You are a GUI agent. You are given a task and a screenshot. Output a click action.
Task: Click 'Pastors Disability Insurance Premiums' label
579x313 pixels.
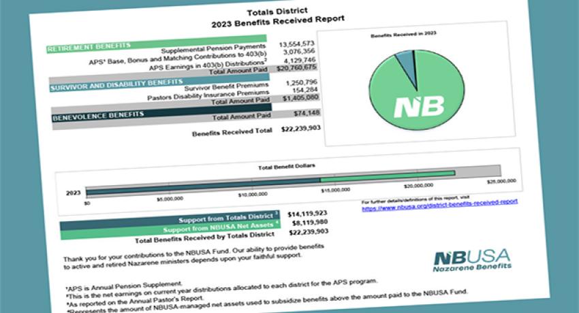[x=208, y=95]
